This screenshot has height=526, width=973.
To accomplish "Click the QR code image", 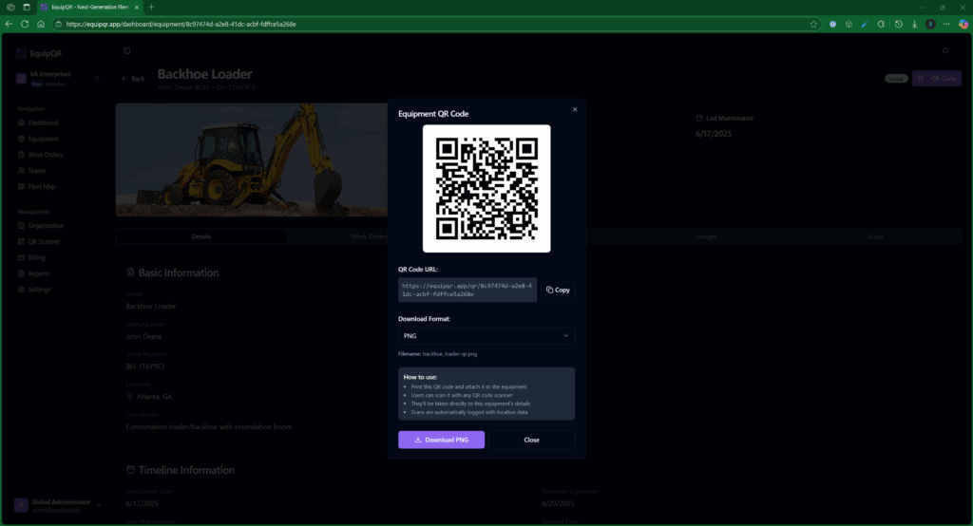I will (x=486, y=188).
